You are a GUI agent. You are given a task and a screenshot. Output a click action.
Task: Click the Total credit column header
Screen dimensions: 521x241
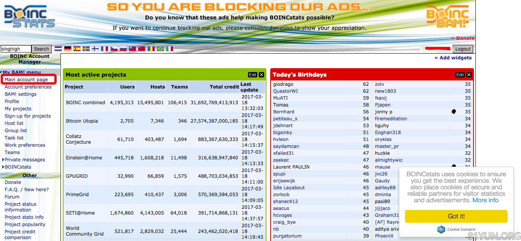[224, 87]
